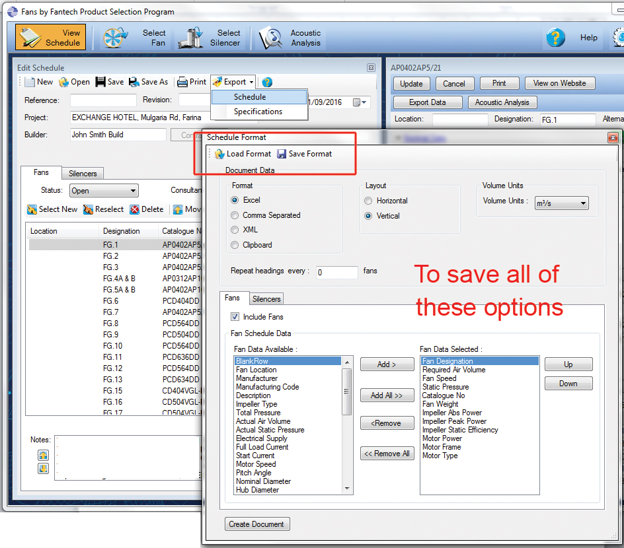Click the View on Website button

pos(559,83)
